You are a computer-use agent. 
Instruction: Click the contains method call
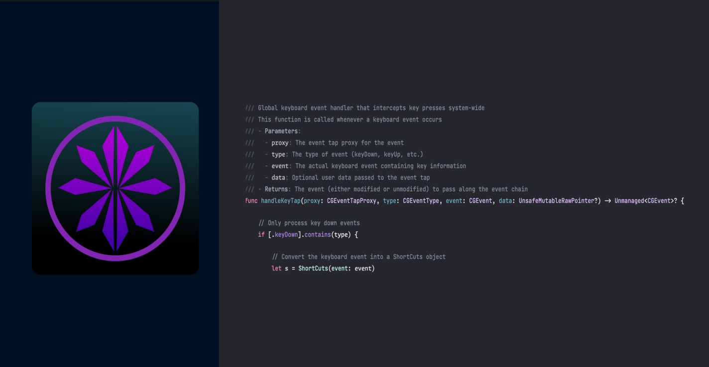click(317, 235)
